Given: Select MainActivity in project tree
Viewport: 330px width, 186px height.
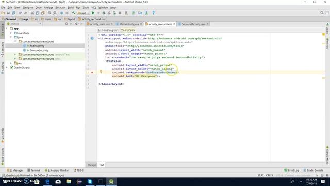Looking at the screenshot, I should point(37,46).
